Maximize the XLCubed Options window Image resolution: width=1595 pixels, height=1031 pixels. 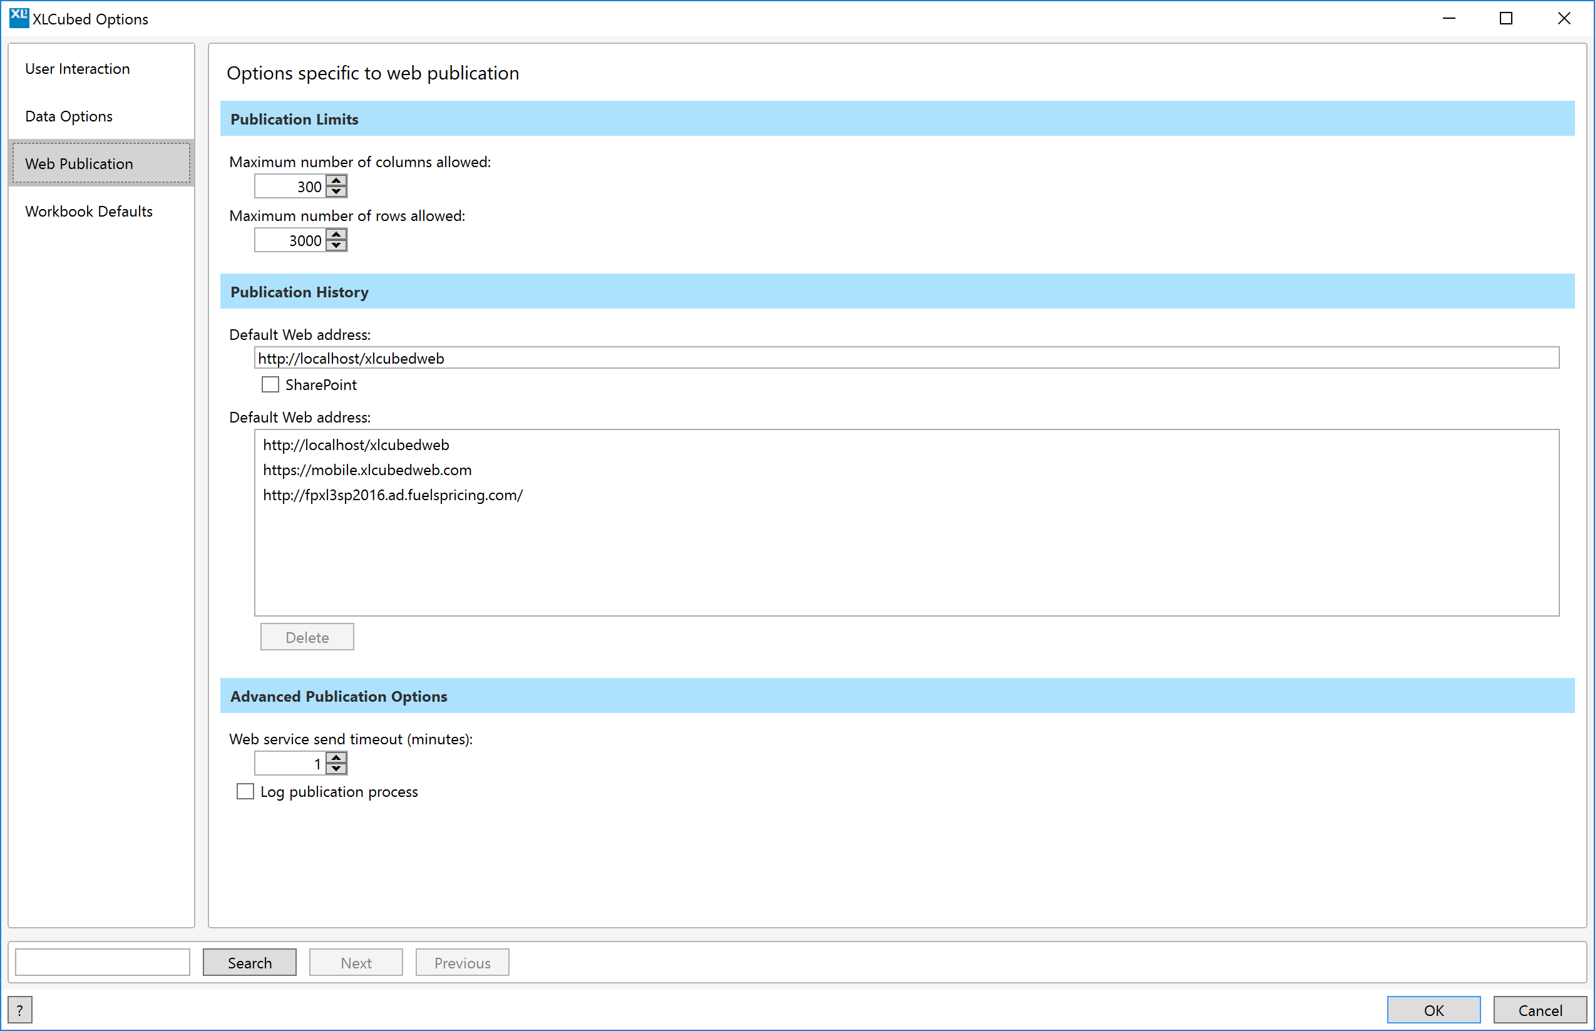click(1505, 19)
